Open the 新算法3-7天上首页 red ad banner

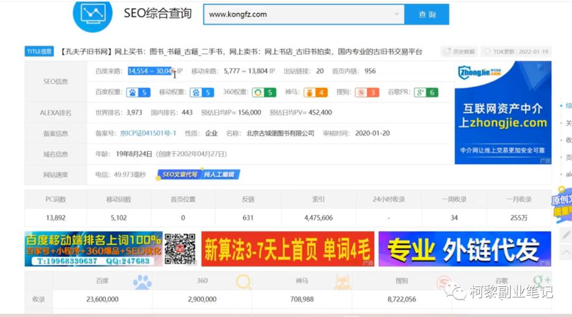click(288, 249)
